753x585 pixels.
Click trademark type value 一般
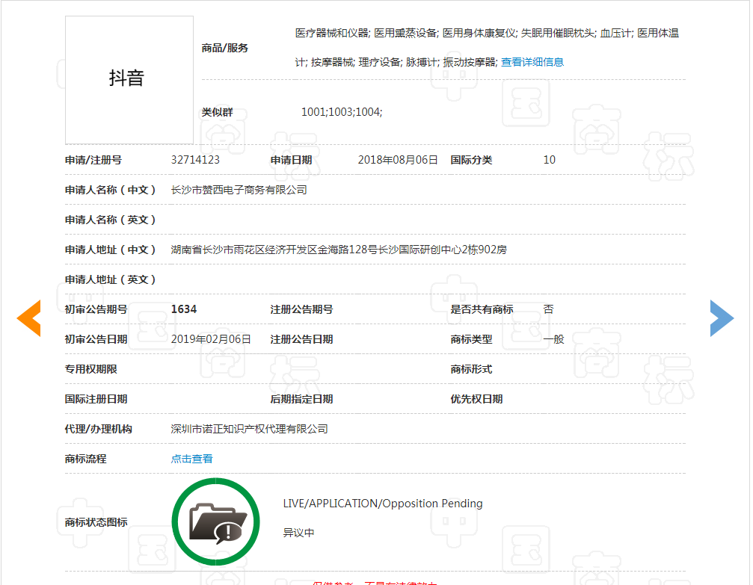[x=553, y=339]
